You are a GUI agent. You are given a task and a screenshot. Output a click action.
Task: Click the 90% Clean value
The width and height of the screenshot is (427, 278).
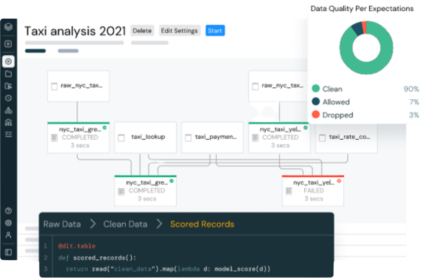point(411,89)
